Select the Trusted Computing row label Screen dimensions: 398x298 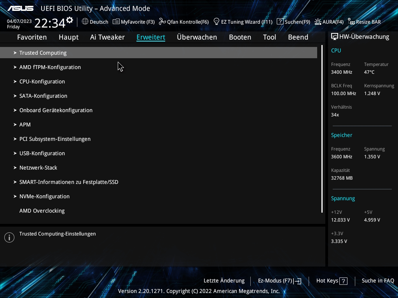click(x=43, y=53)
